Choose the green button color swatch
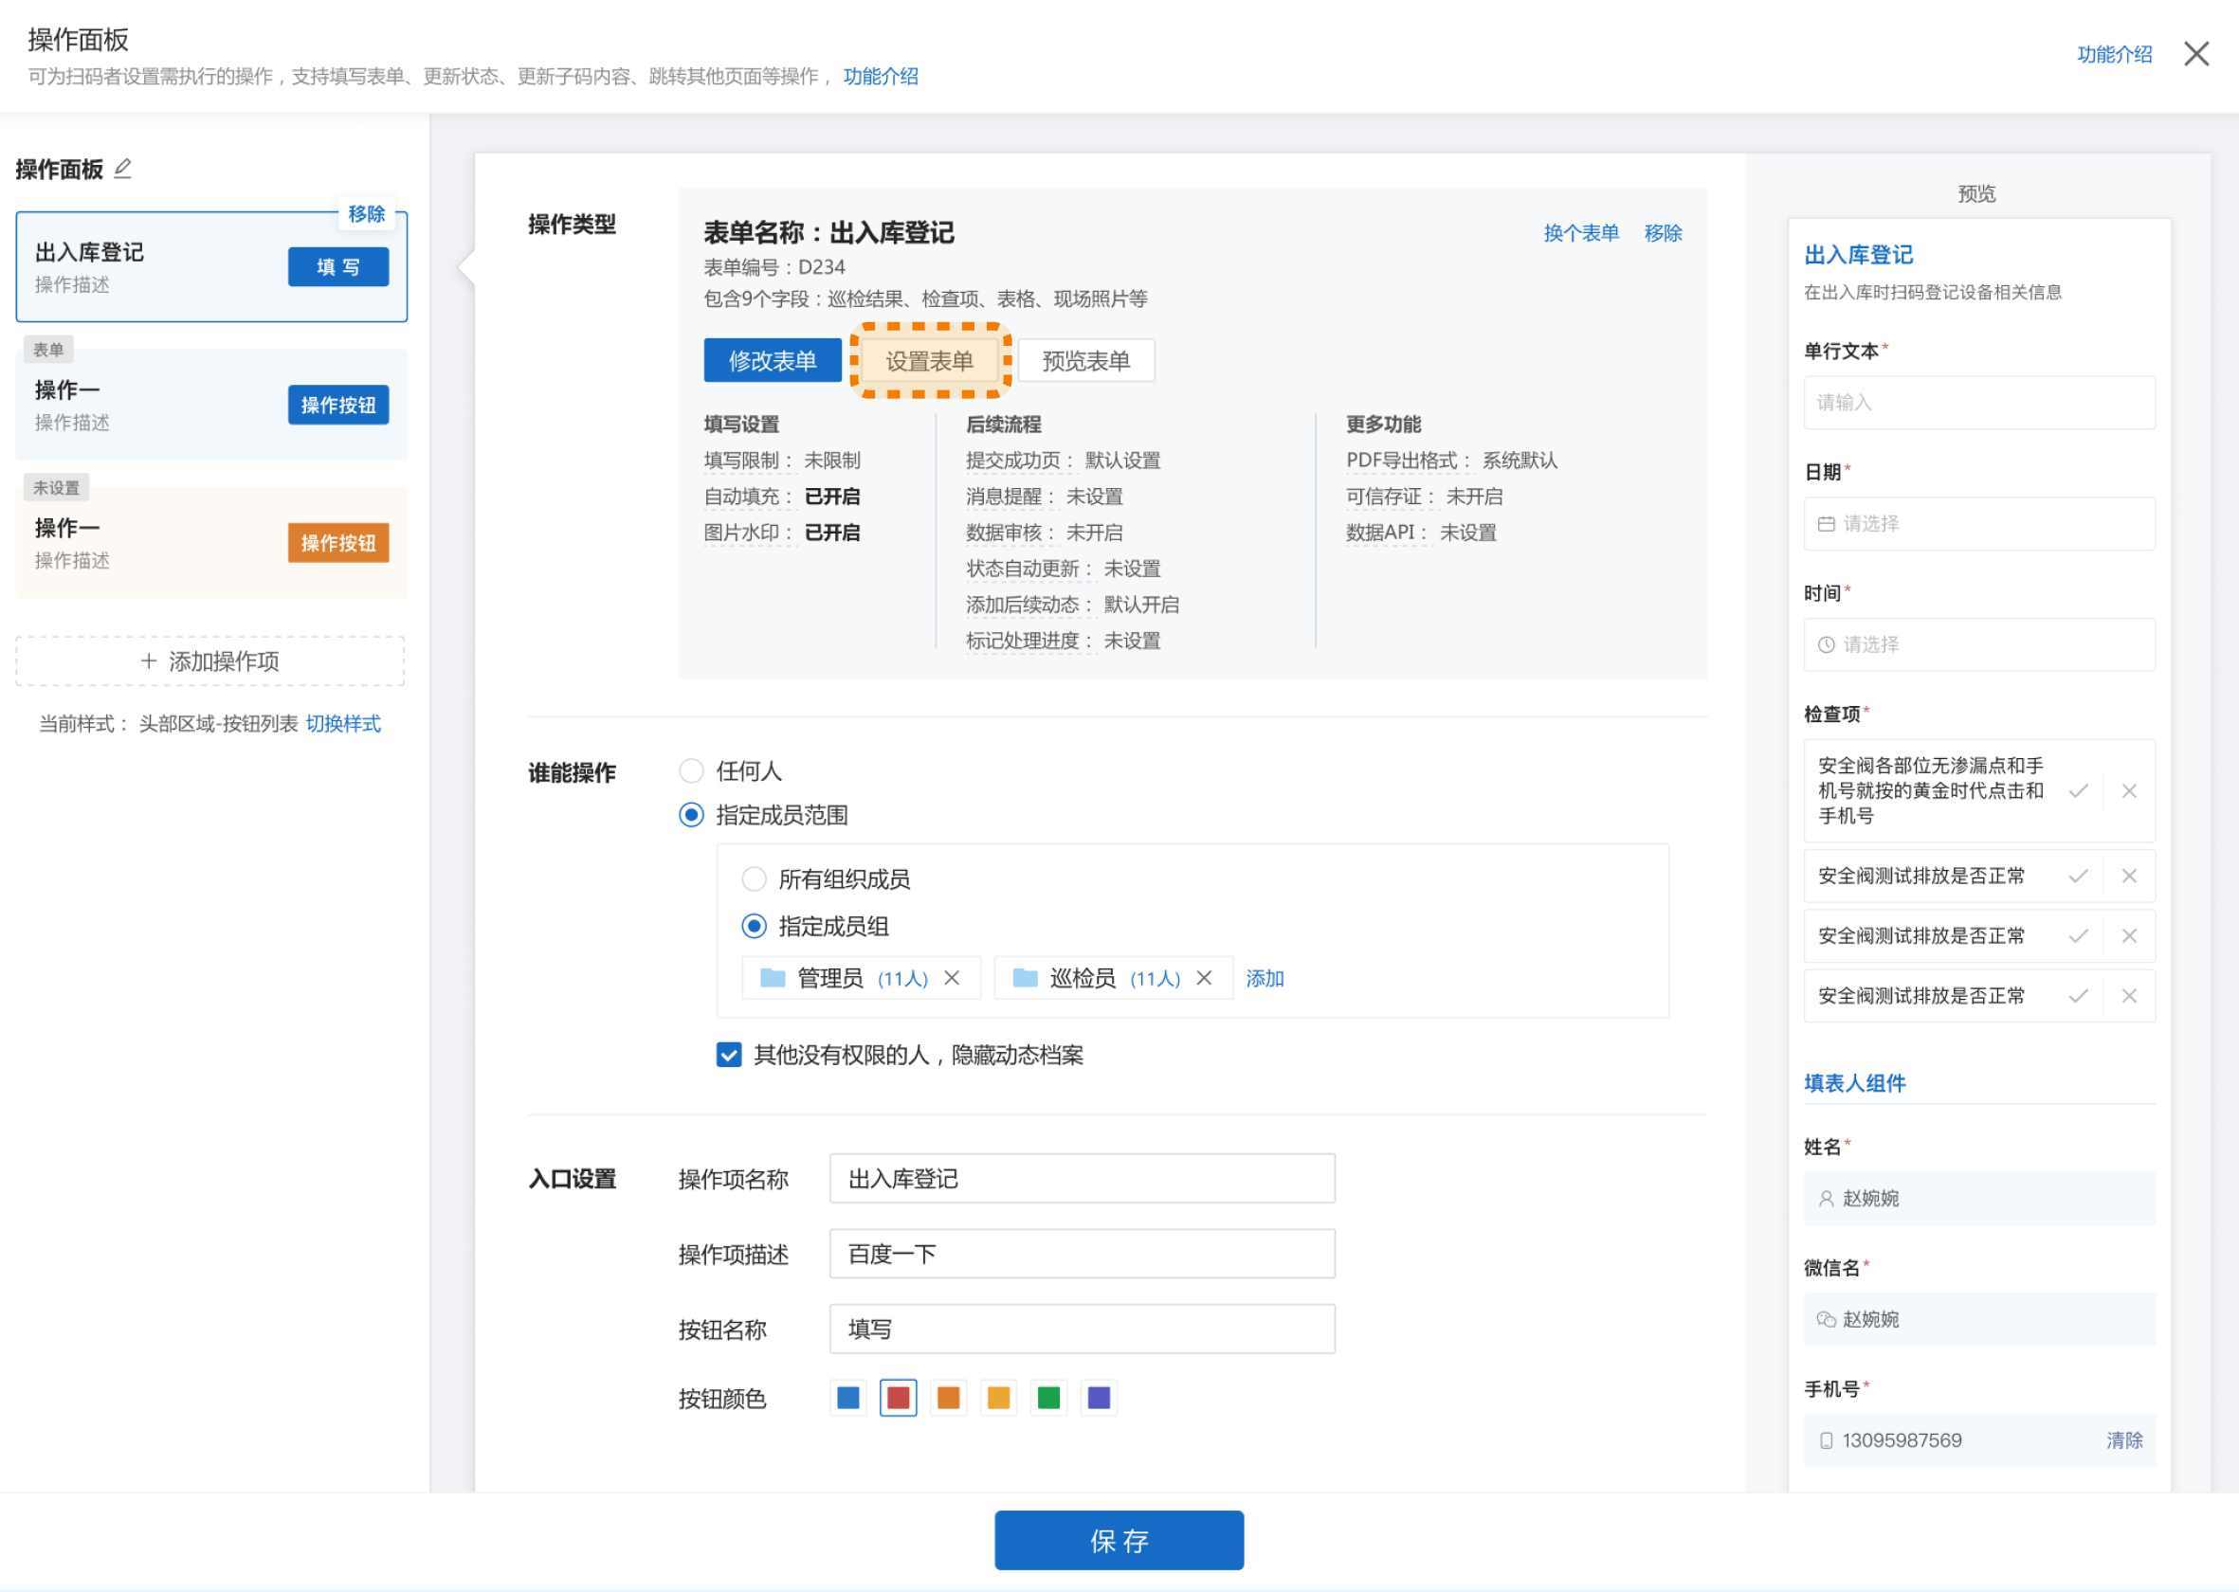The image size is (2239, 1592). pyautogui.click(x=1048, y=1398)
